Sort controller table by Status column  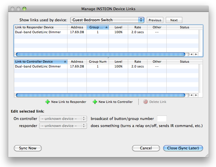point(185,62)
